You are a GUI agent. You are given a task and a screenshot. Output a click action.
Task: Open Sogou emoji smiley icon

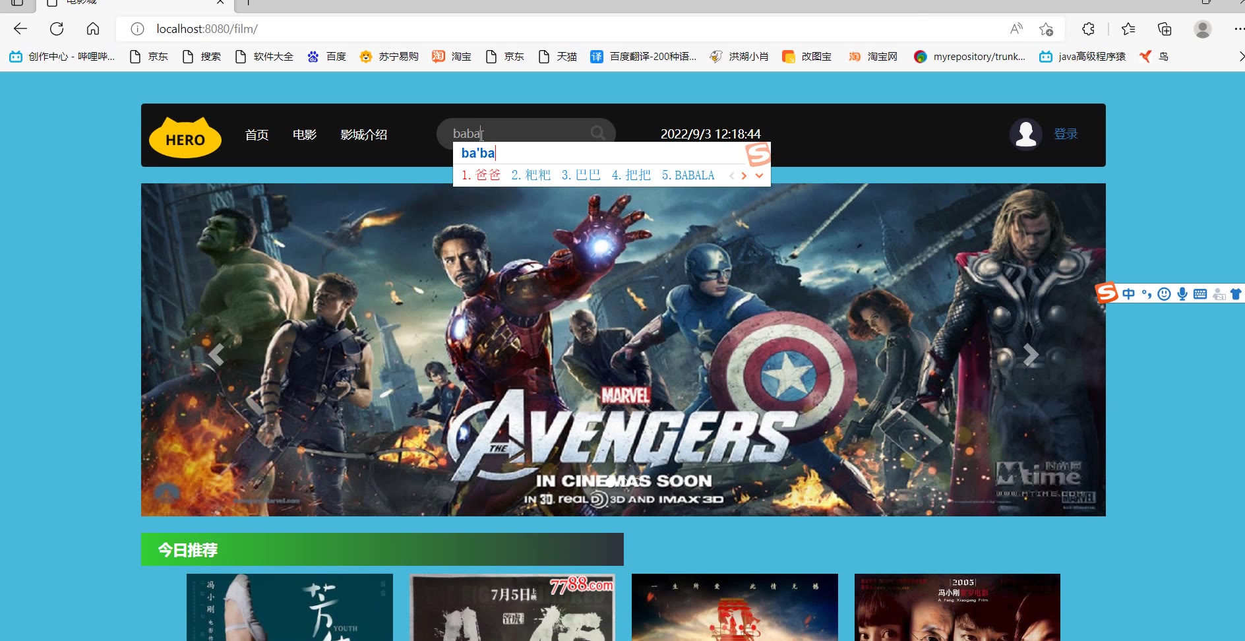[1165, 293]
